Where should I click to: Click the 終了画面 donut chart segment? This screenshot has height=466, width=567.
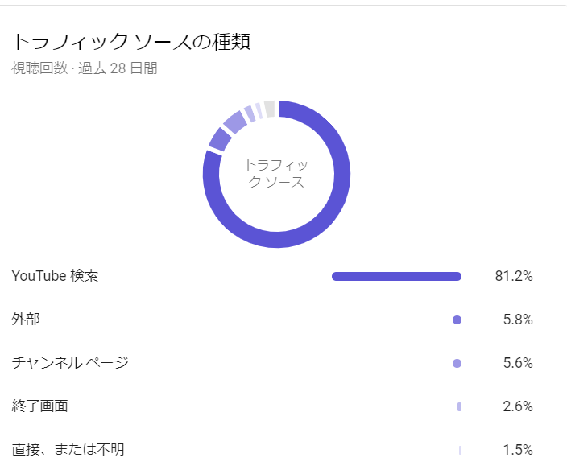pyautogui.click(x=249, y=113)
